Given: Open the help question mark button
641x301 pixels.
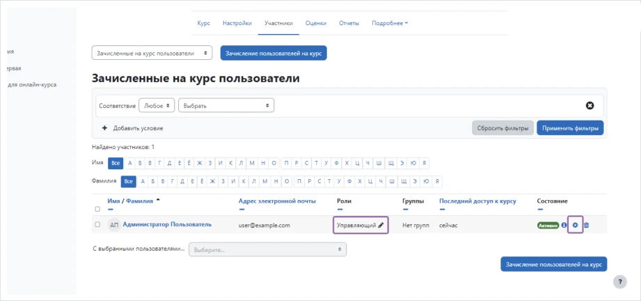Looking at the screenshot, I should point(619,281).
